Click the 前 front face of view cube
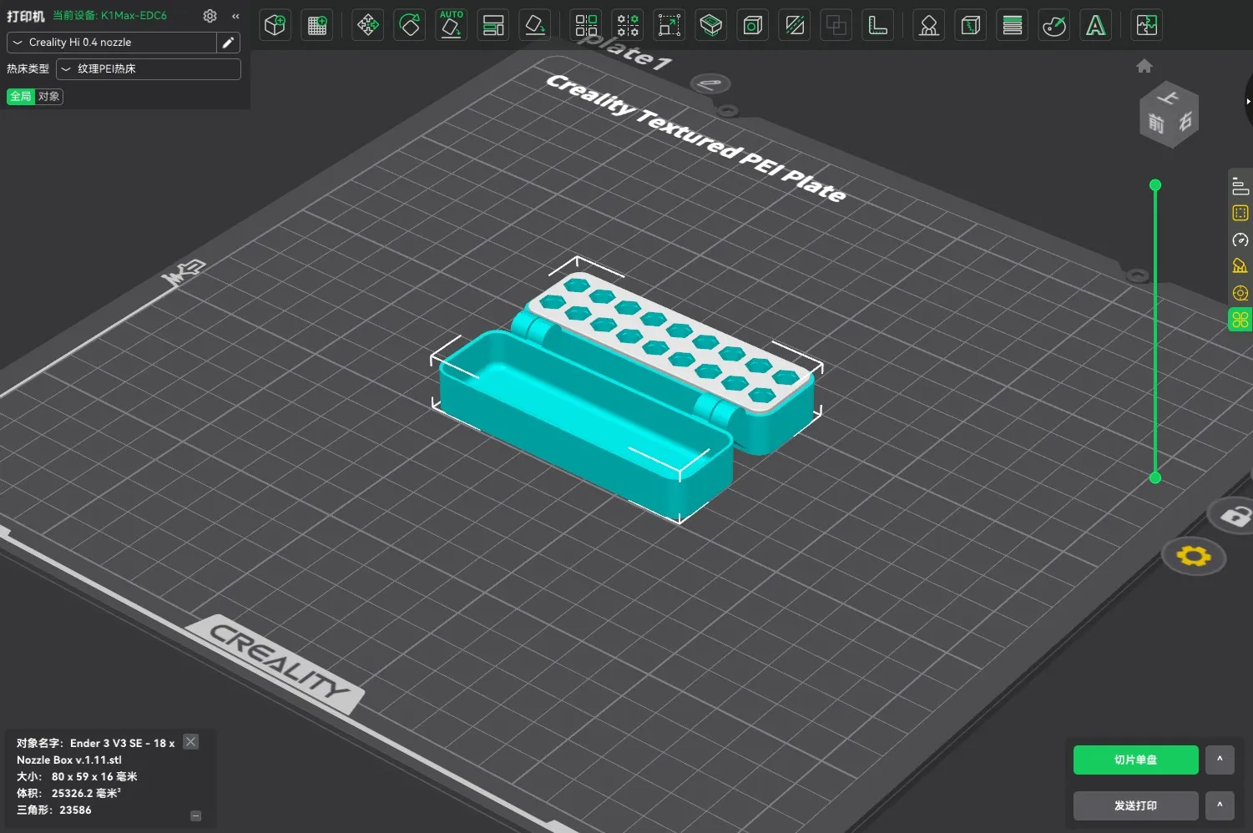 coord(1155,124)
